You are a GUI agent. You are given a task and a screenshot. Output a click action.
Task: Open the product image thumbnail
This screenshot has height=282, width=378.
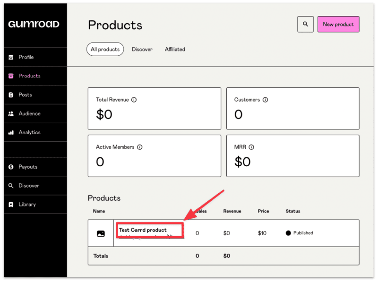click(101, 233)
